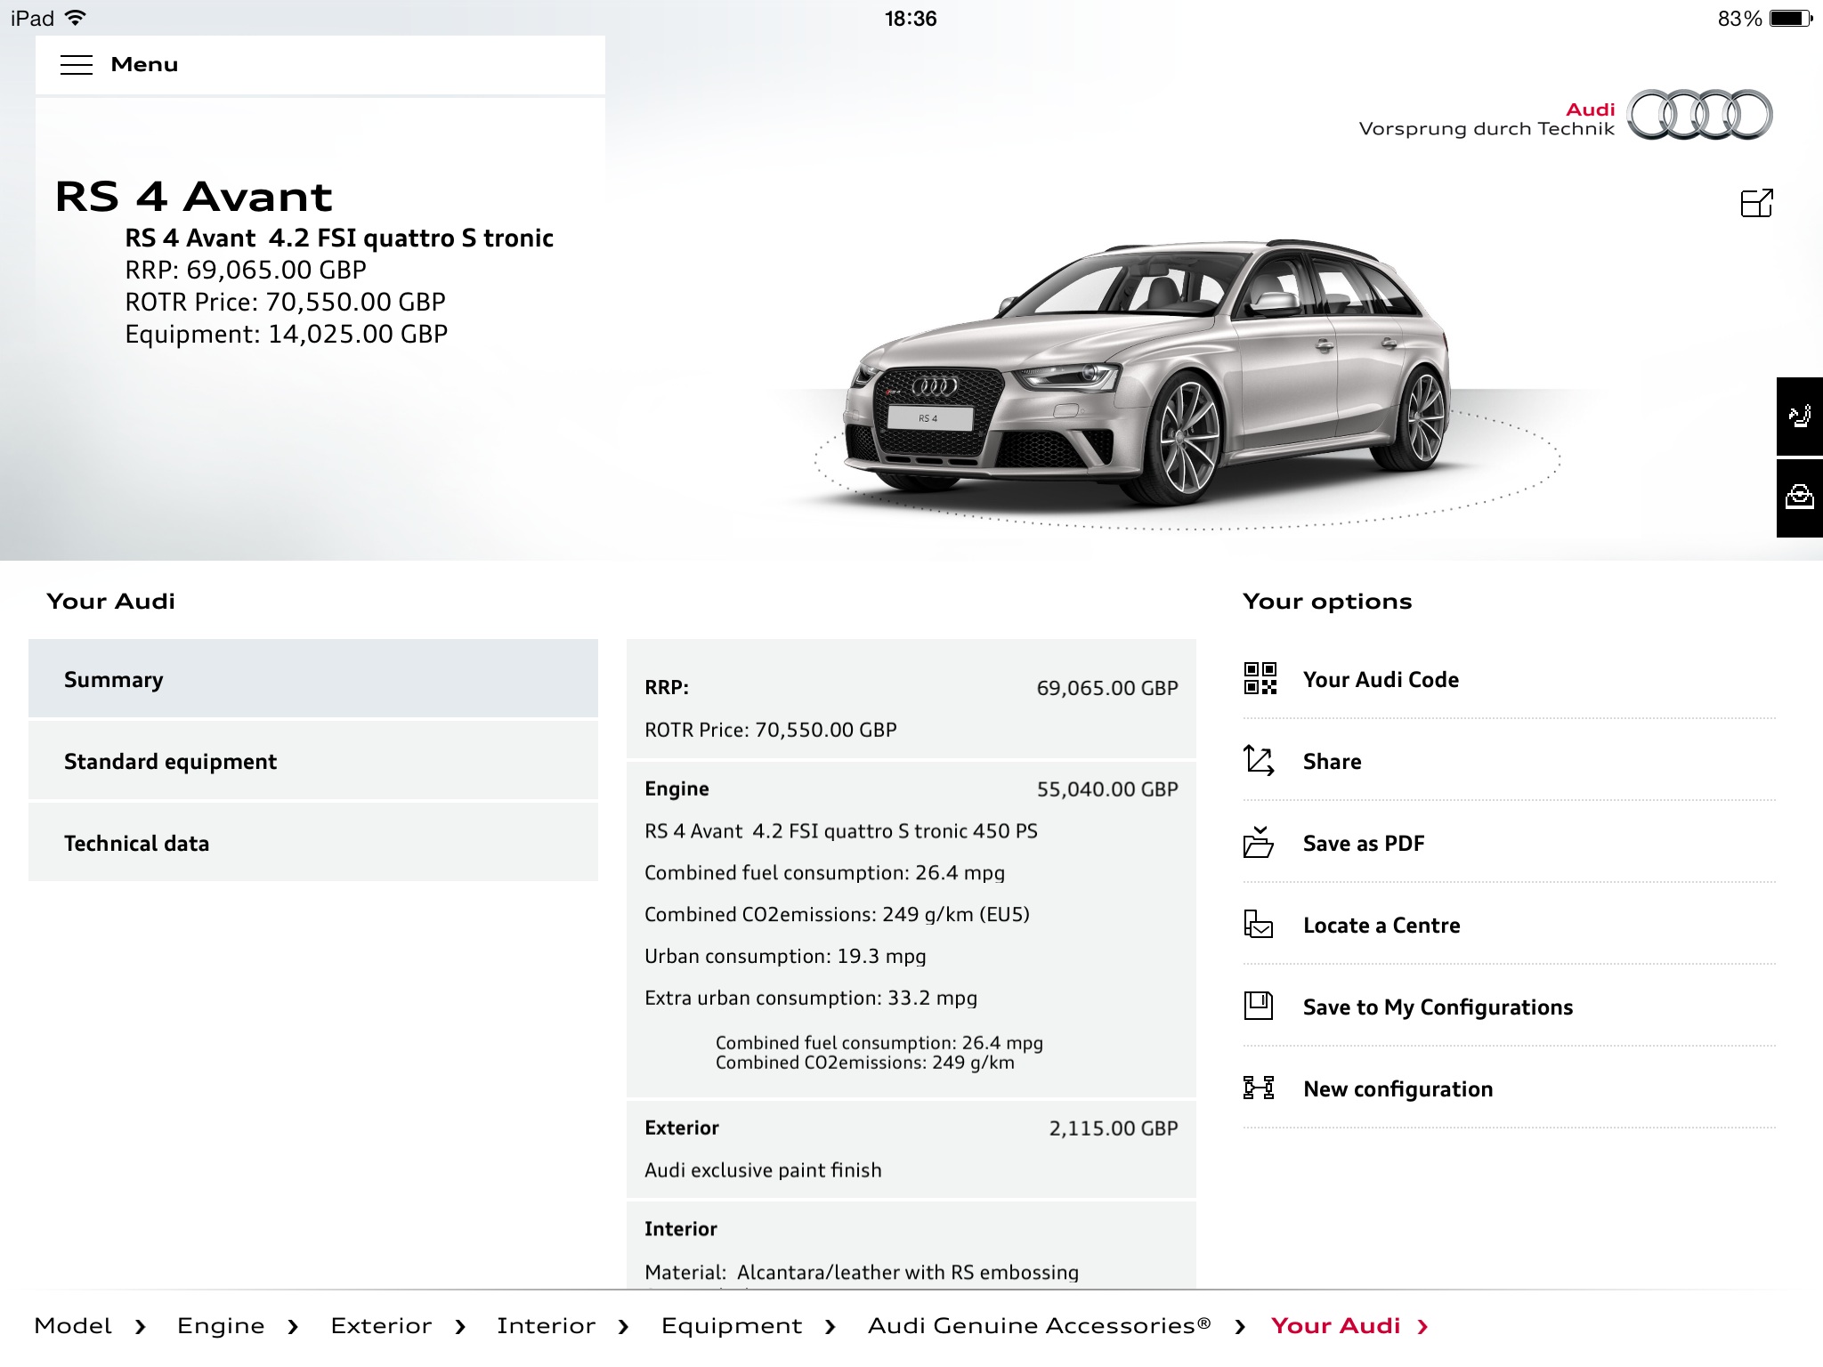
Task: Tap the RS 4 Avant car image
Action: 1148,374
